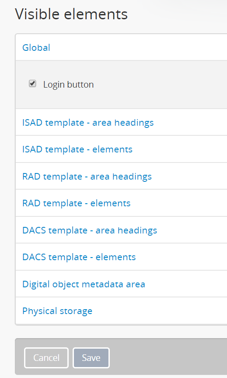
Task: Expand ISAD template - elements section
Action: point(77,149)
